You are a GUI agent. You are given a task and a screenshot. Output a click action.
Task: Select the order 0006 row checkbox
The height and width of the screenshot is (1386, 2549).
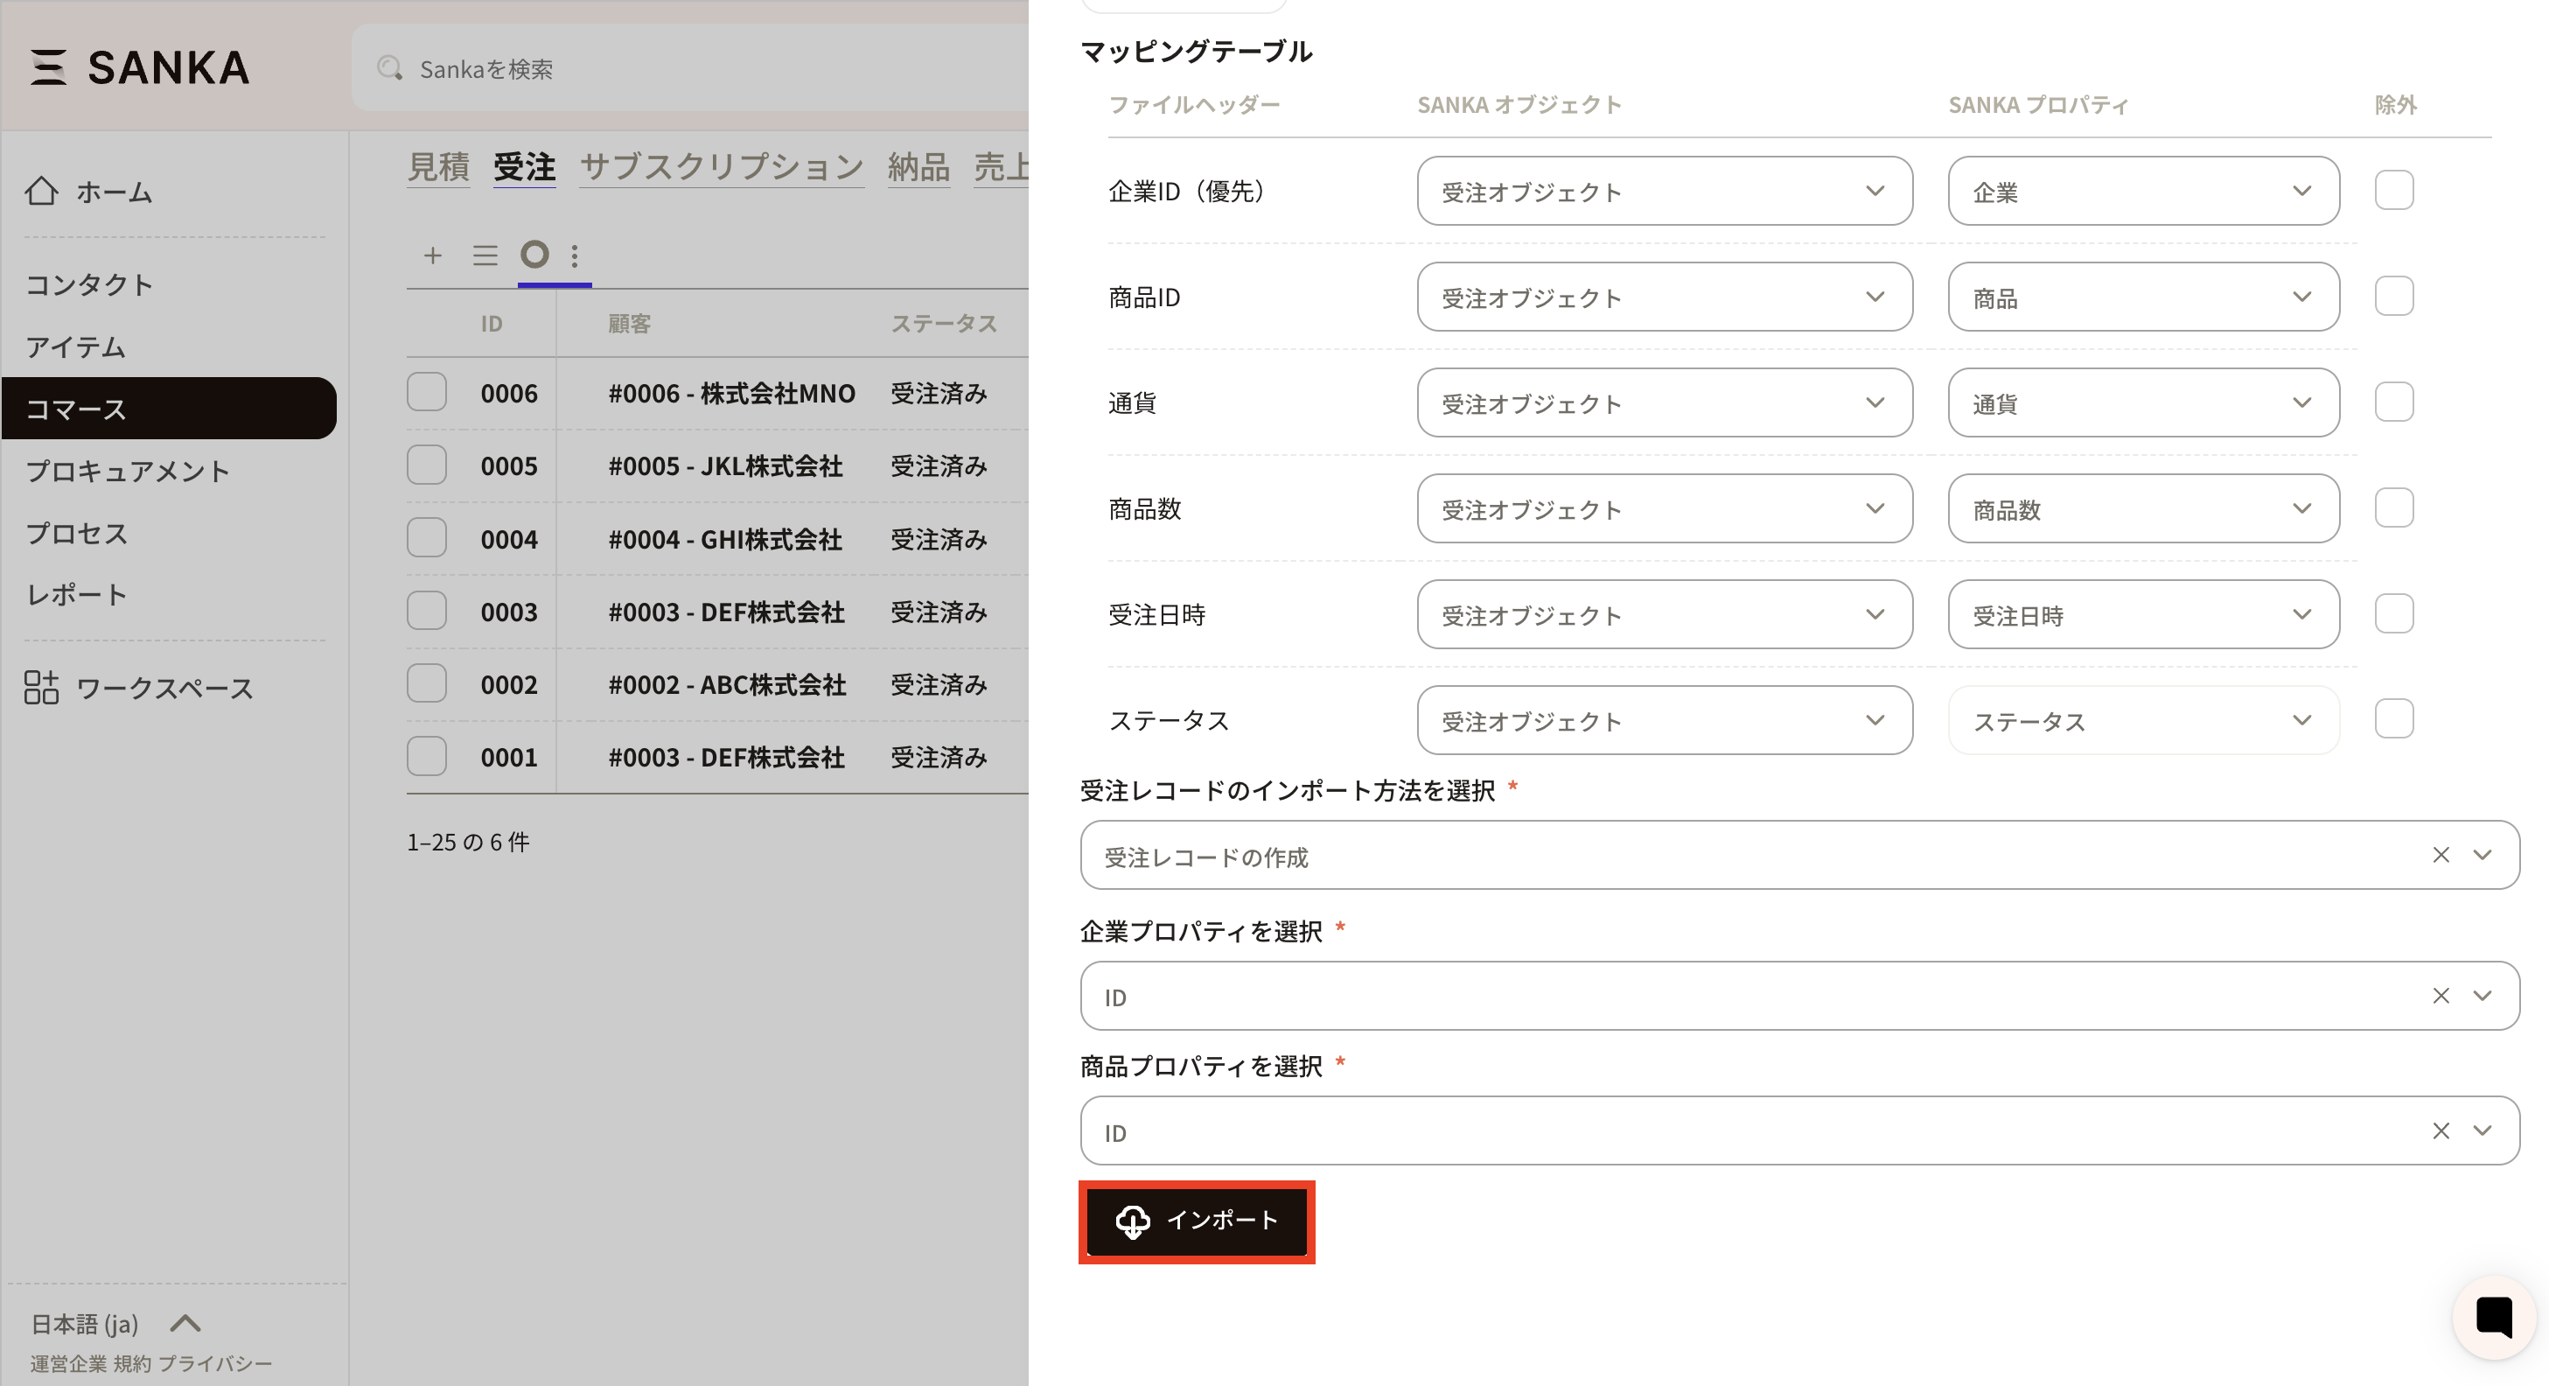pyautogui.click(x=427, y=392)
